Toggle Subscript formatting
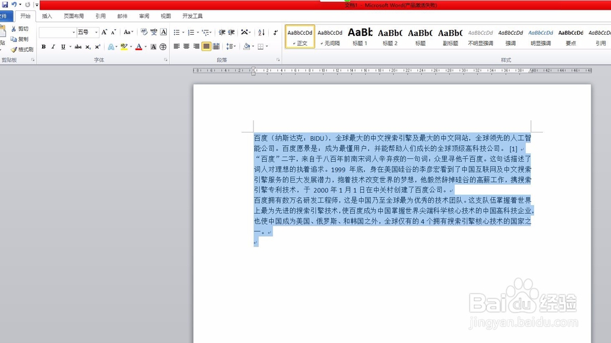This screenshot has height=343, width=611. point(88,47)
